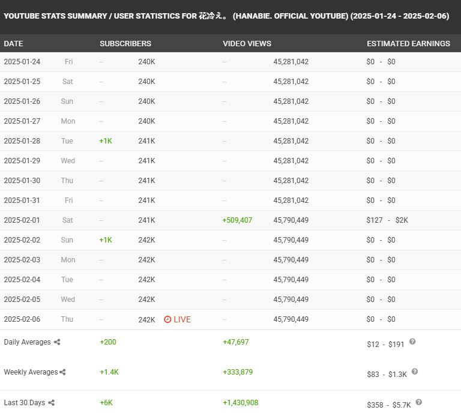Image resolution: width=461 pixels, height=416 pixels.
Task: Click weekly average subscribers +1.4K
Action: [109, 372]
